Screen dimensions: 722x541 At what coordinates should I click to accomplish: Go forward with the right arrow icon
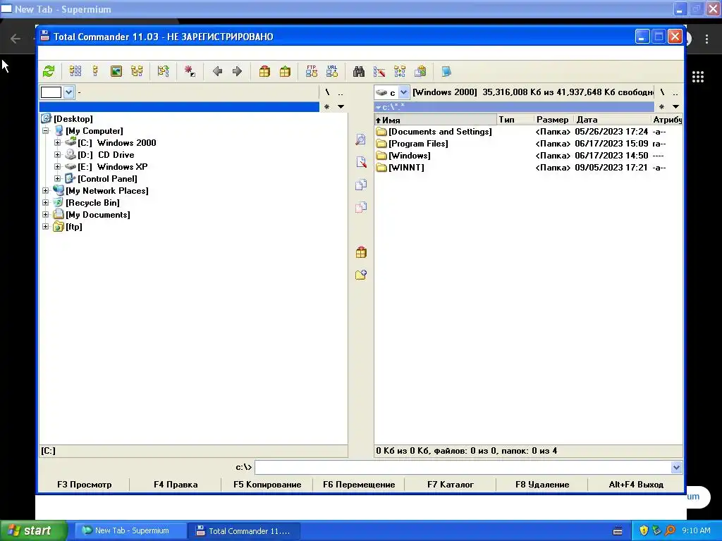[237, 71]
